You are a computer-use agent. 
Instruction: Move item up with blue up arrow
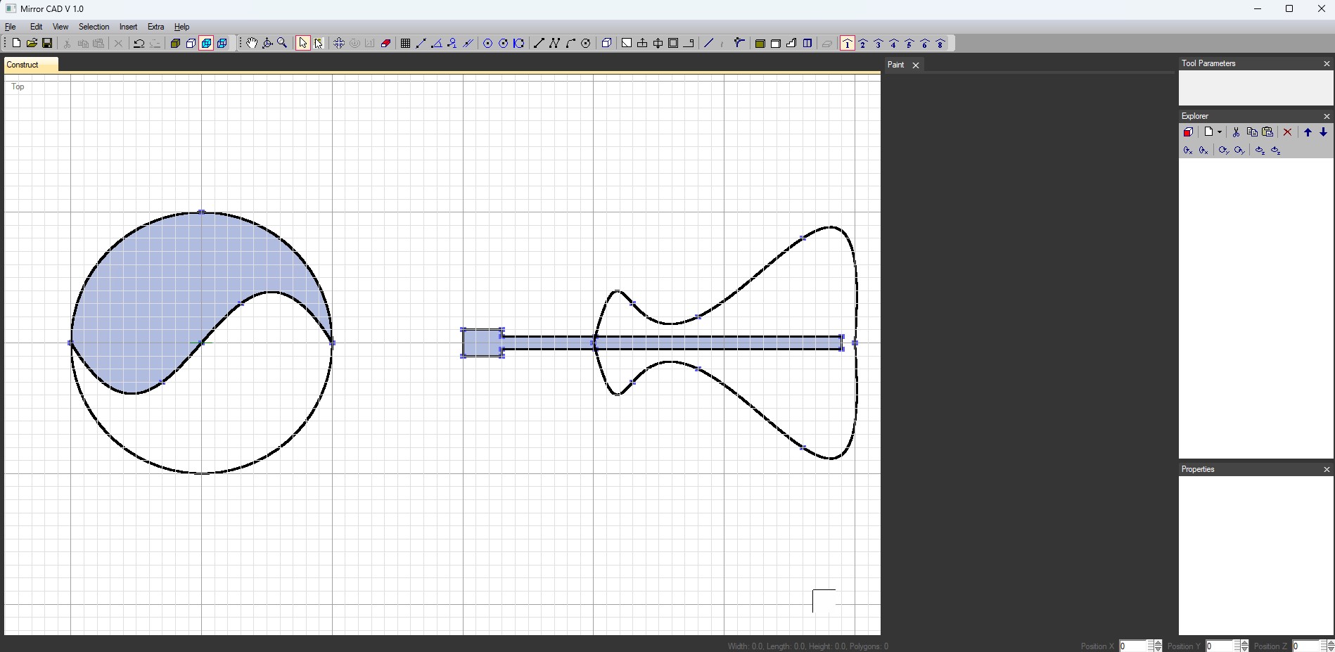(x=1308, y=132)
